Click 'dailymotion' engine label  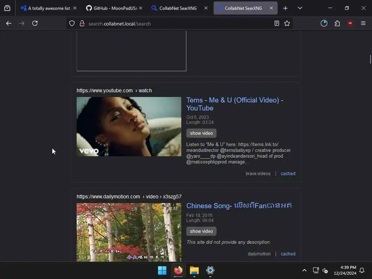tap(259, 254)
